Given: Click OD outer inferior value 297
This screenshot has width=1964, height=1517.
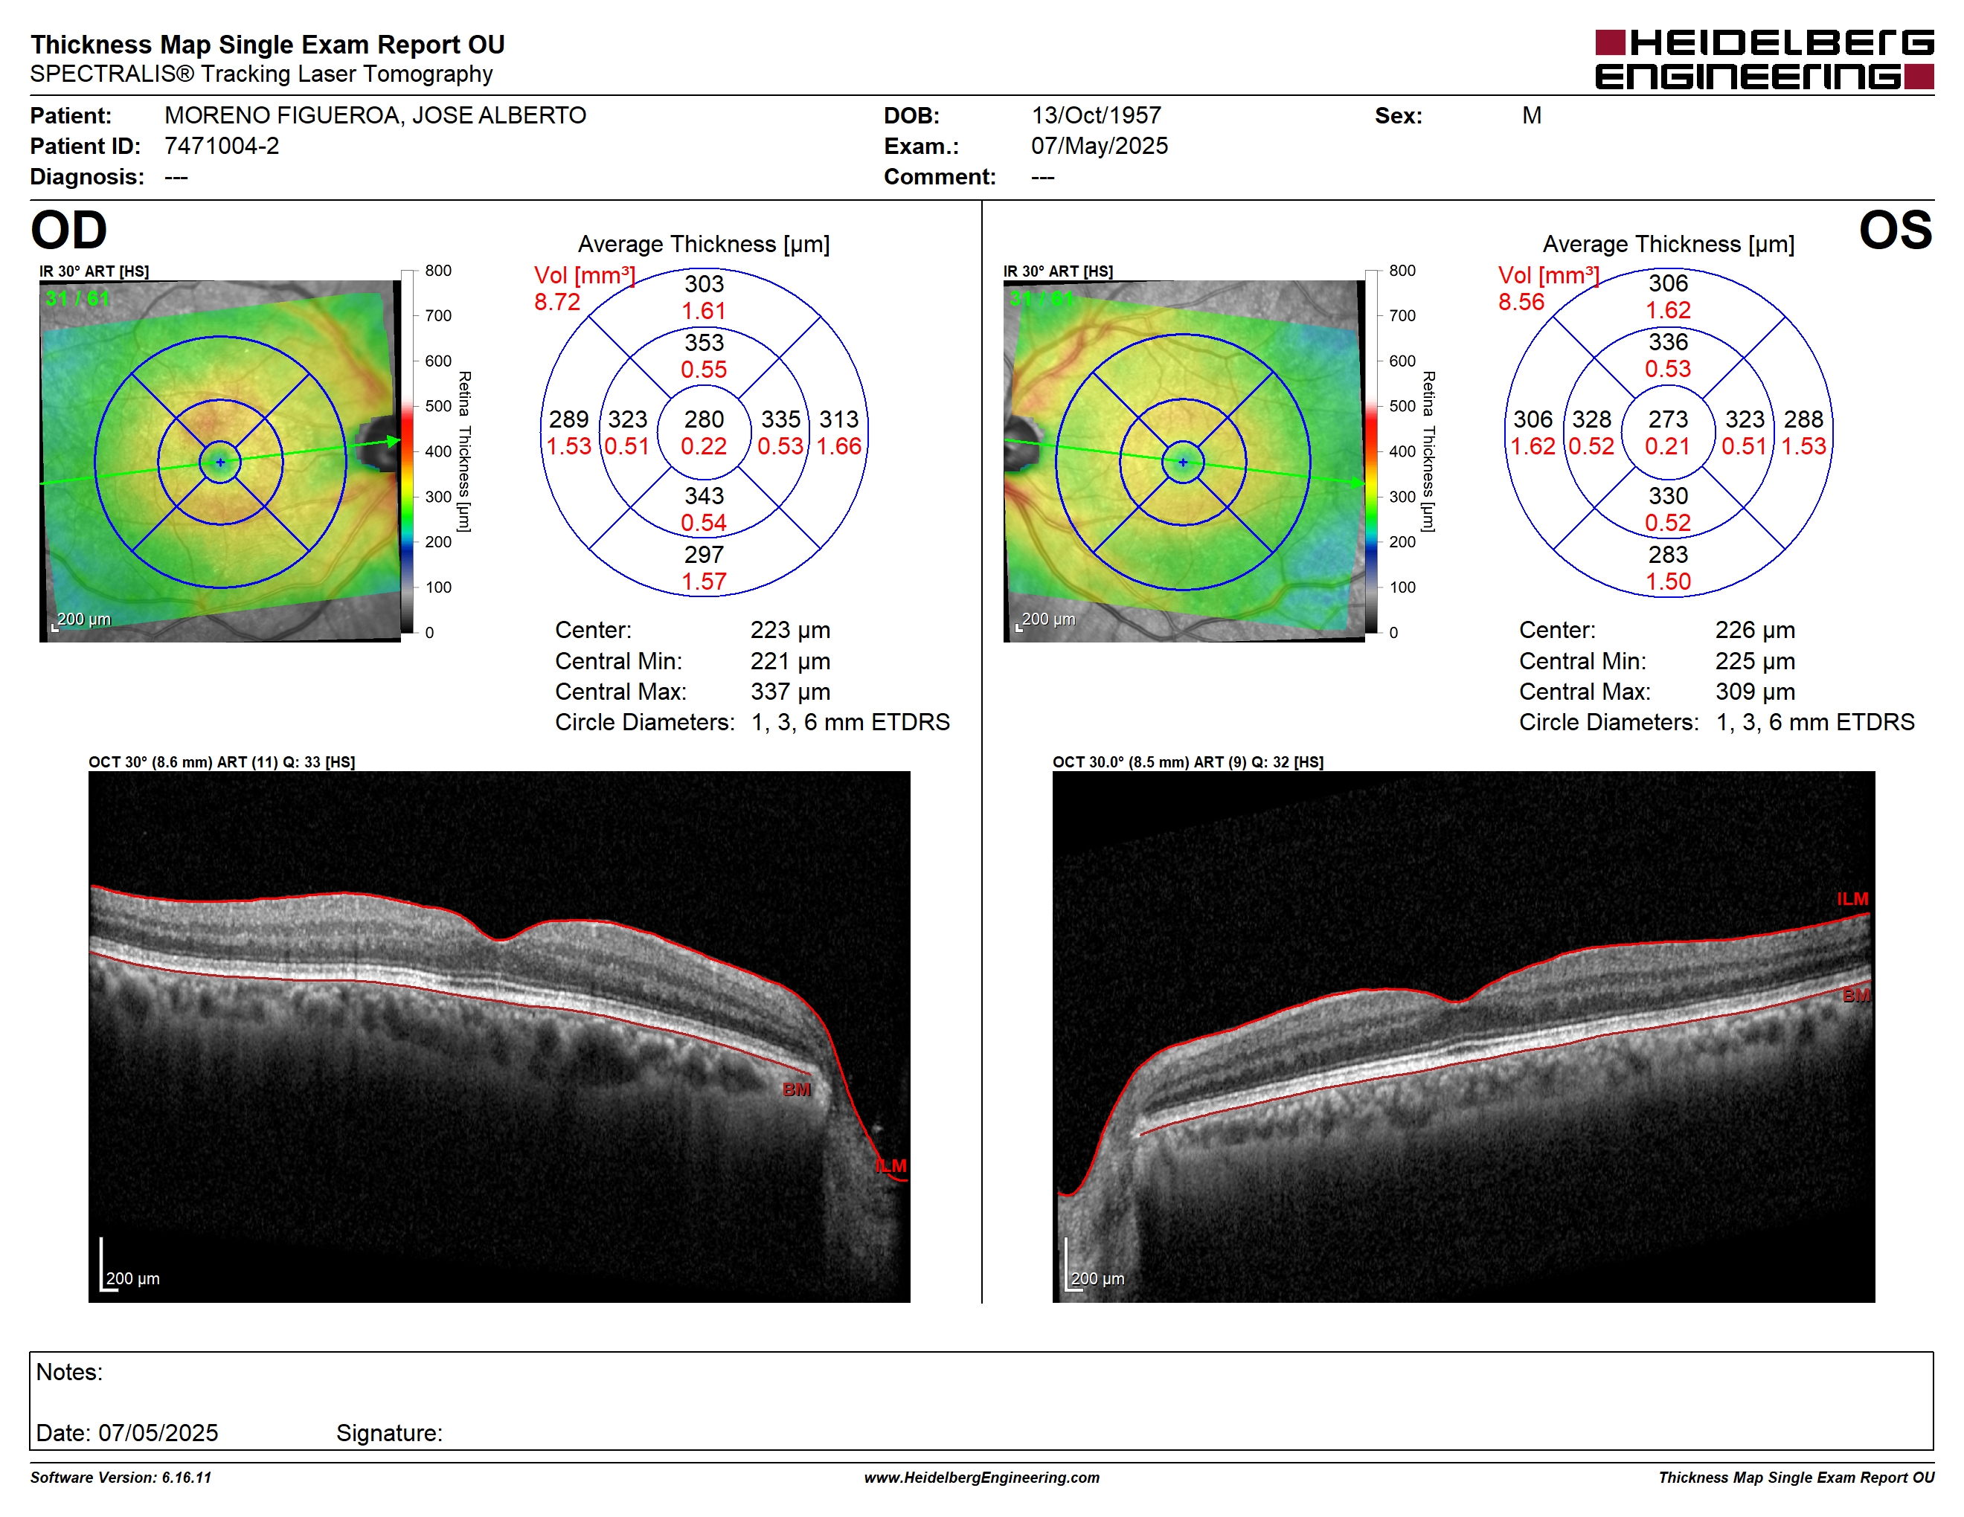Looking at the screenshot, I should 703,555.
